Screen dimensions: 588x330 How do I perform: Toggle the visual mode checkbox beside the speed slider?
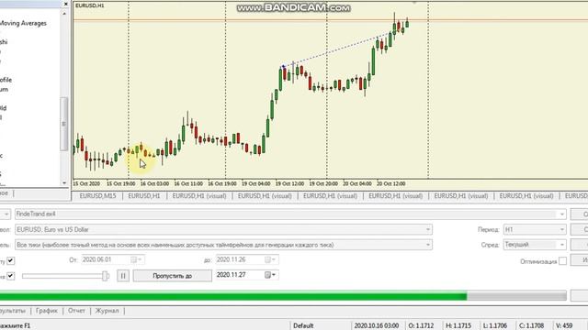pyautogui.click(x=11, y=276)
